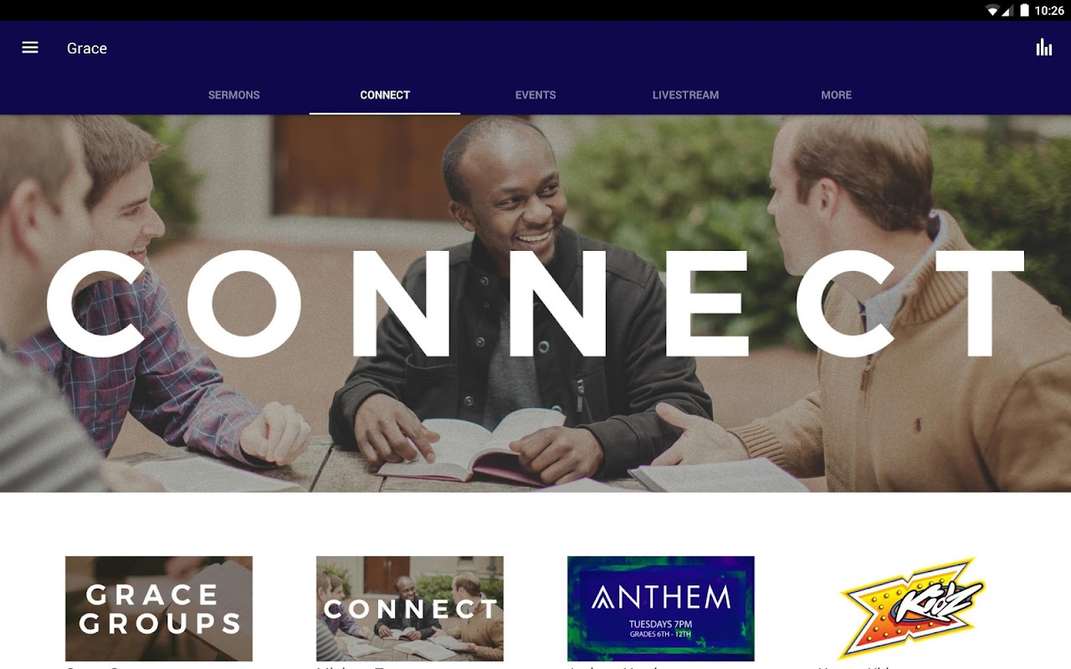Select the Connect tab
The height and width of the screenshot is (669, 1071).
[x=385, y=94]
